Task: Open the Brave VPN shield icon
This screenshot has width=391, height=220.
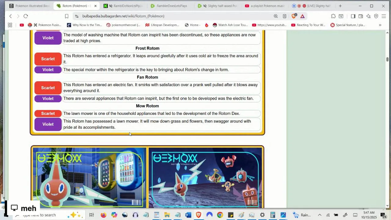Action: pos(376,16)
